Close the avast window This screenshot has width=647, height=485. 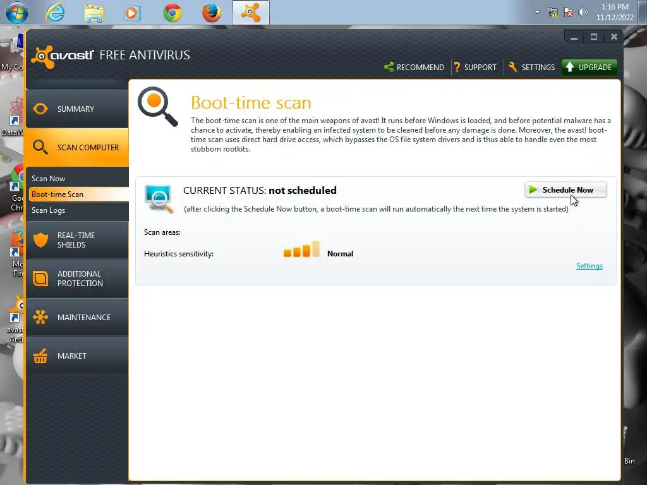click(614, 37)
